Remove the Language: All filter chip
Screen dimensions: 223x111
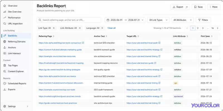(x=102, y=28)
